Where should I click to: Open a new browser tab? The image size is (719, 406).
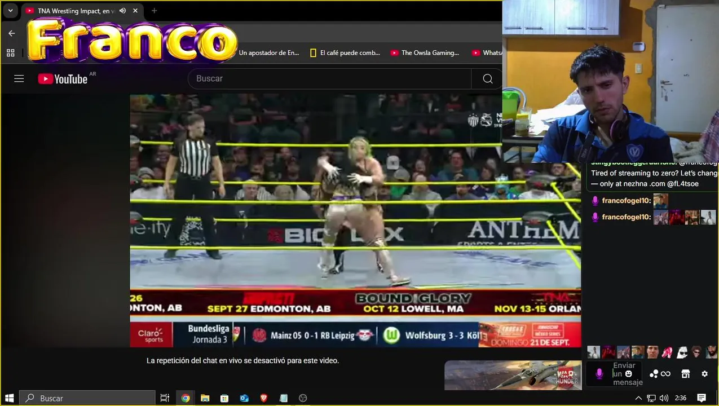pos(154,11)
